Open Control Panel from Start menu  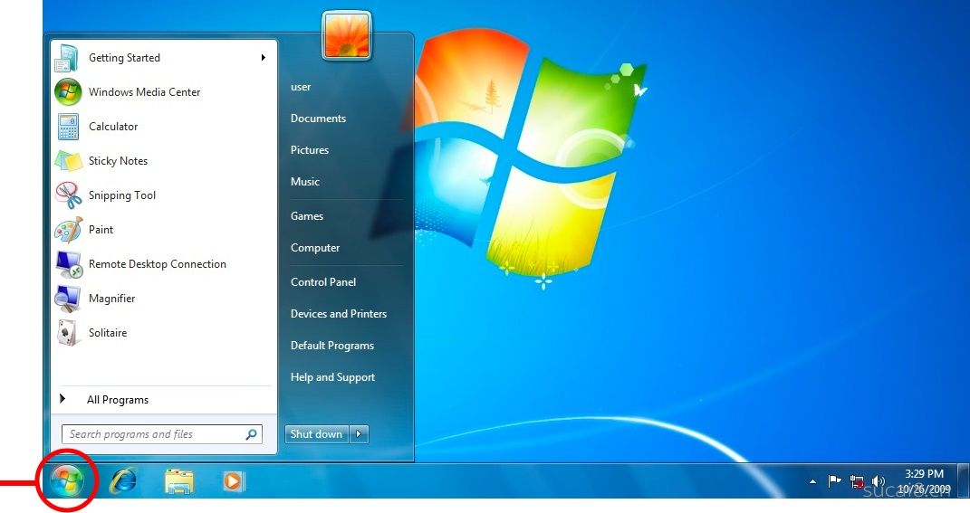[x=322, y=282]
